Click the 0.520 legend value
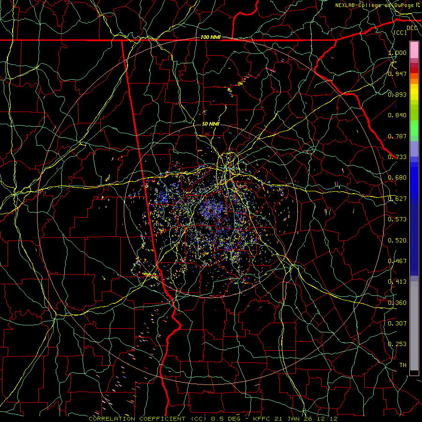 tap(397, 241)
